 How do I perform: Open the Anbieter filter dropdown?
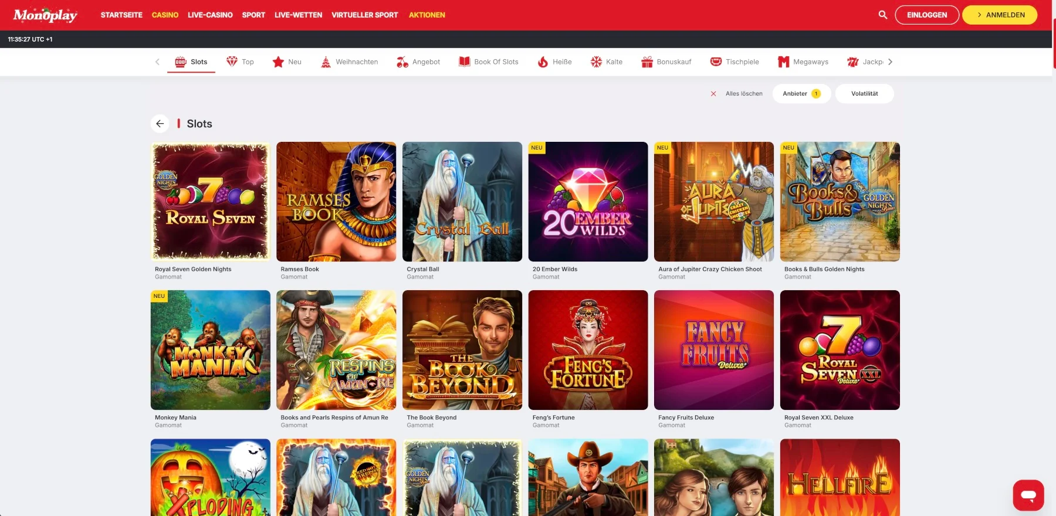point(801,94)
